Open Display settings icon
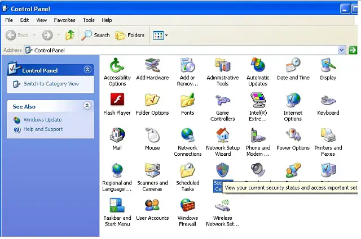This screenshot has width=361, height=239. pyautogui.click(x=328, y=69)
